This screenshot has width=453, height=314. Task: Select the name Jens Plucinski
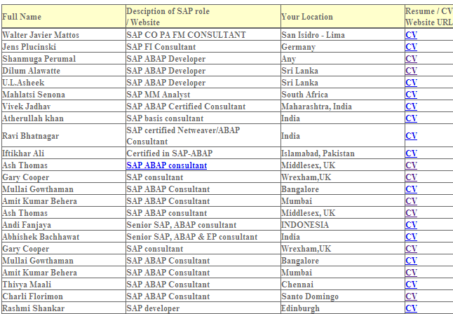pyautogui.click(x=29, y=47)
